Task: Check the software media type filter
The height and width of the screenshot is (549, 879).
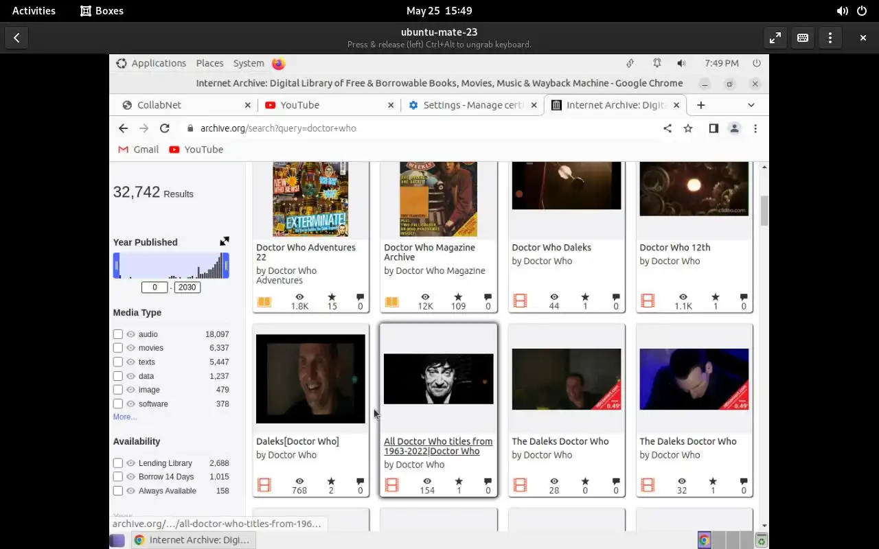Action: (x=118, y=404)
